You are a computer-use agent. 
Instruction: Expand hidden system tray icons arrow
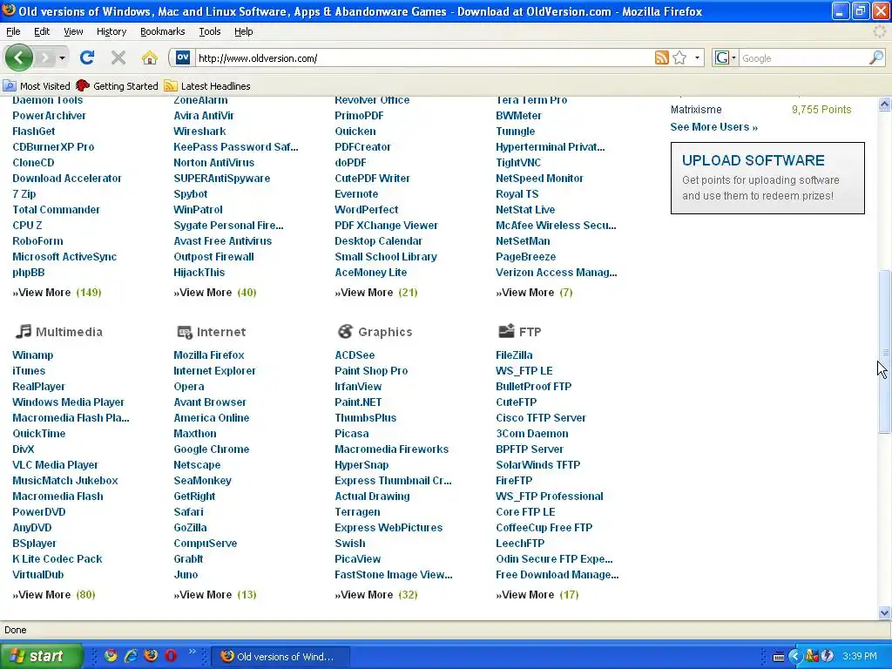point(794,657)
